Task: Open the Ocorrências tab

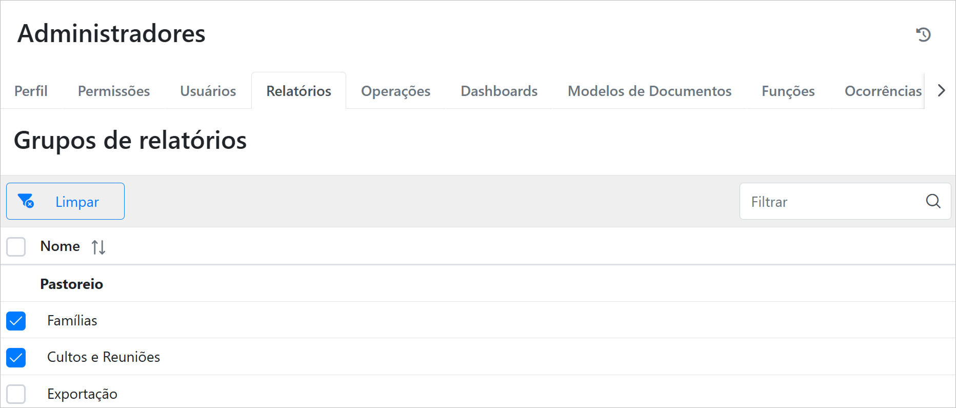Action: [882, 91]
